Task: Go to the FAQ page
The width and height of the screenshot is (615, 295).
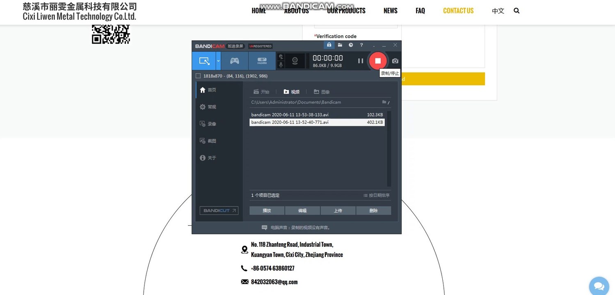Action: pos(420,11)
